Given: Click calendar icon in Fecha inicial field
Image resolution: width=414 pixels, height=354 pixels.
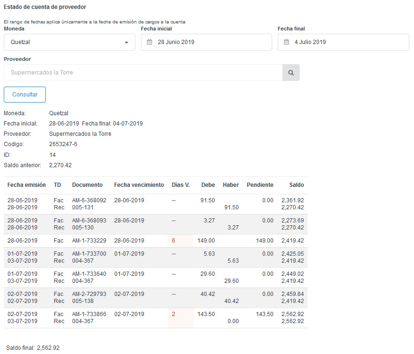Looking at the screenshot, I should (149, 42).
